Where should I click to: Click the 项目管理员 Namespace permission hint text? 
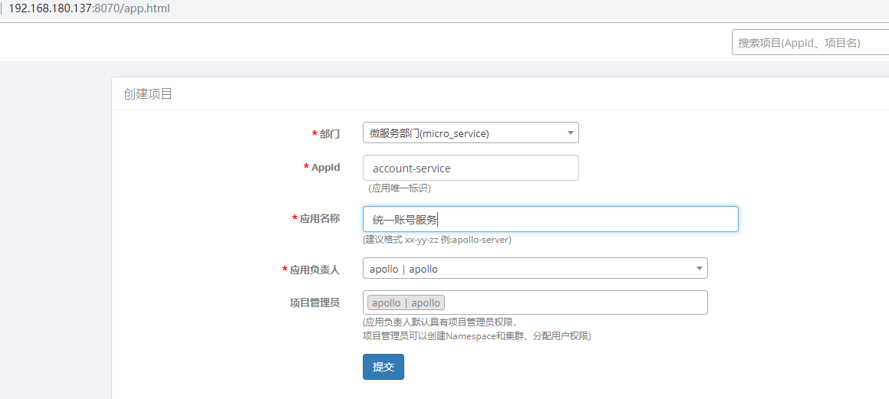(476, 335)
